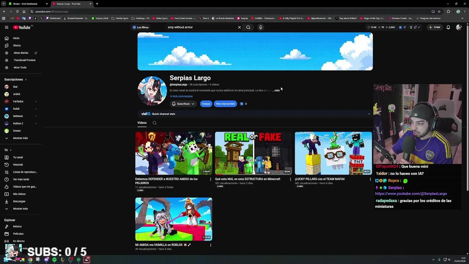This screenshot has width=469, height=264.
Task: Click the Analyze button
Action: (x=206, y=104)
